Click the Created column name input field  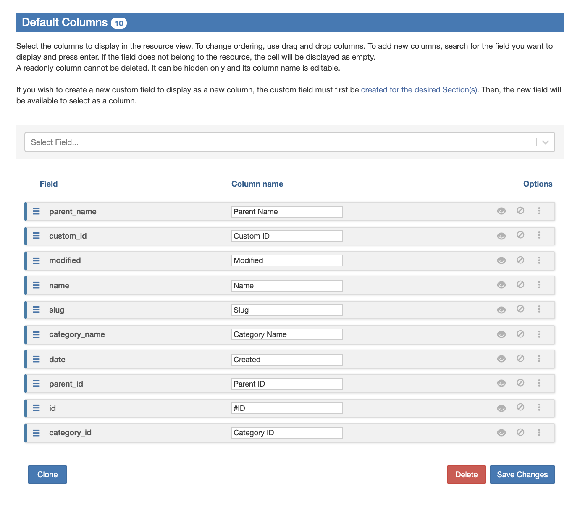click(x=286, y=360)
